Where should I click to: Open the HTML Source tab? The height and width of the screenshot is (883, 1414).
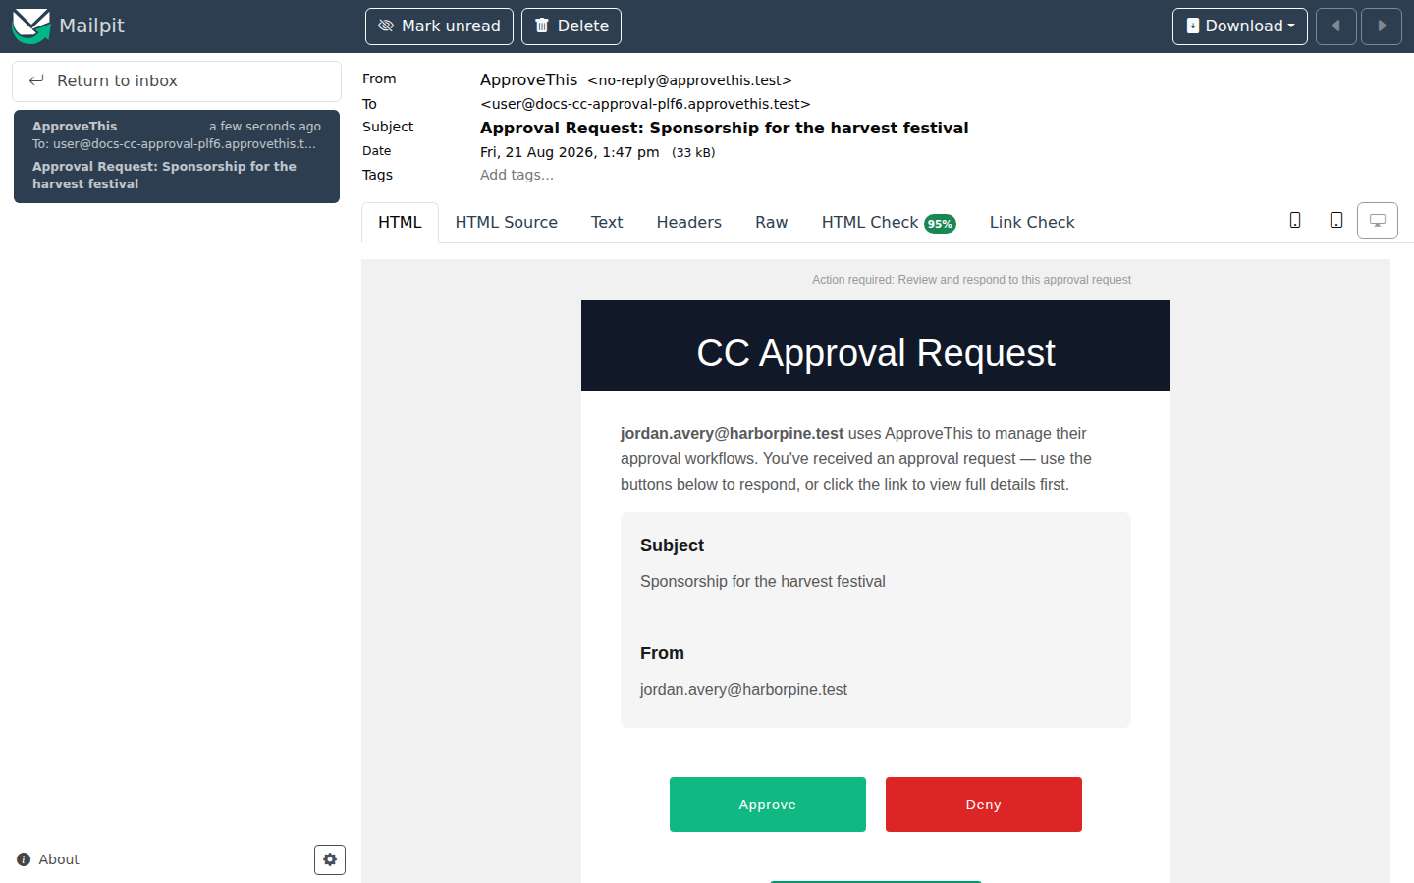[507, 223]
